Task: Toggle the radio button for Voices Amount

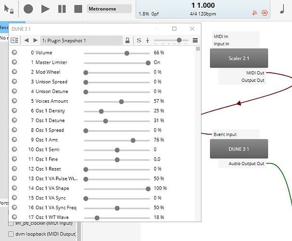Action: click(14, 101)
